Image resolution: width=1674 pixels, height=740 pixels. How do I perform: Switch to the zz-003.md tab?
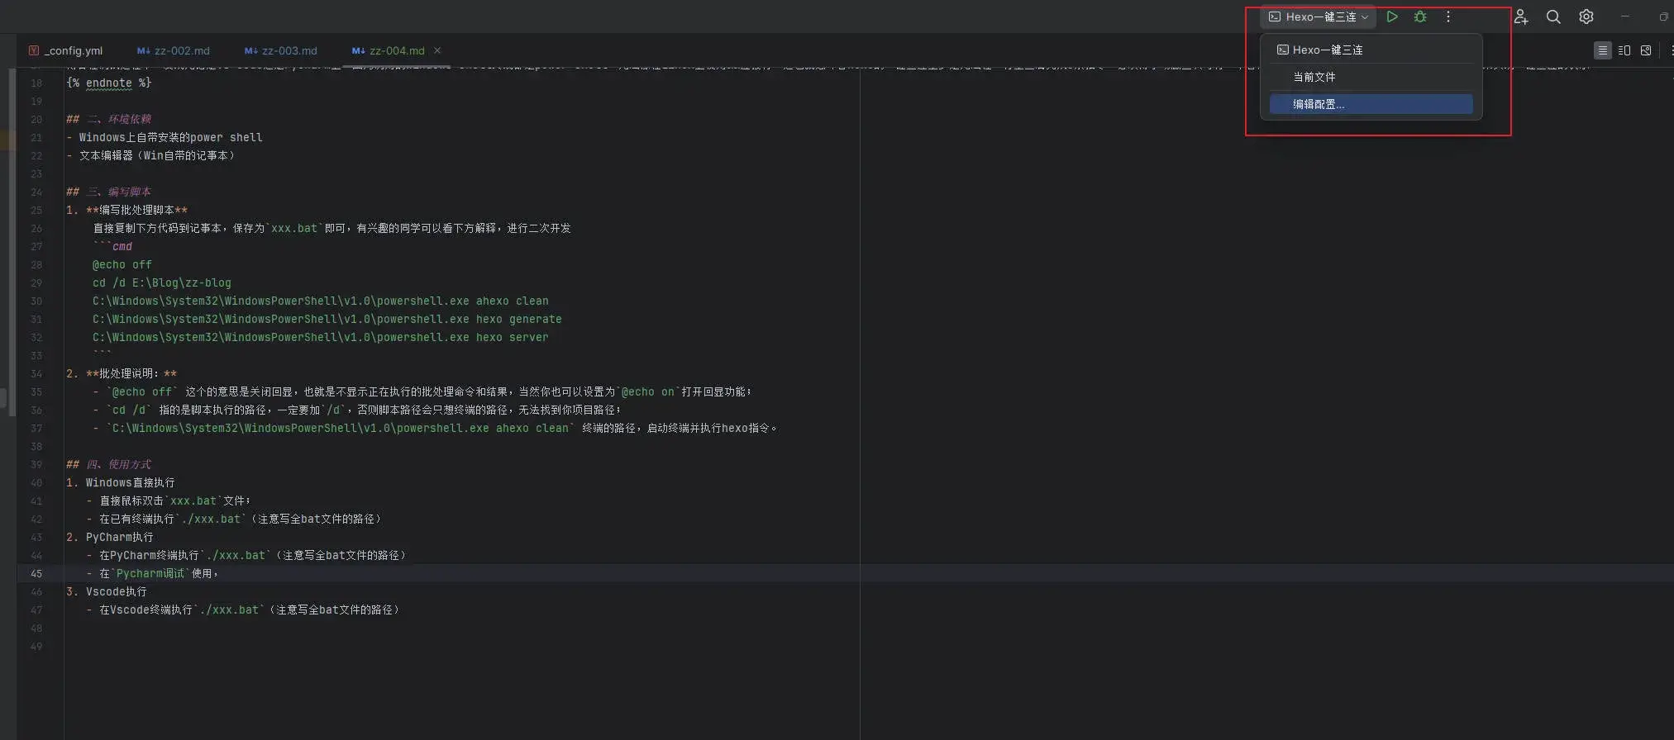coord(281,50)
